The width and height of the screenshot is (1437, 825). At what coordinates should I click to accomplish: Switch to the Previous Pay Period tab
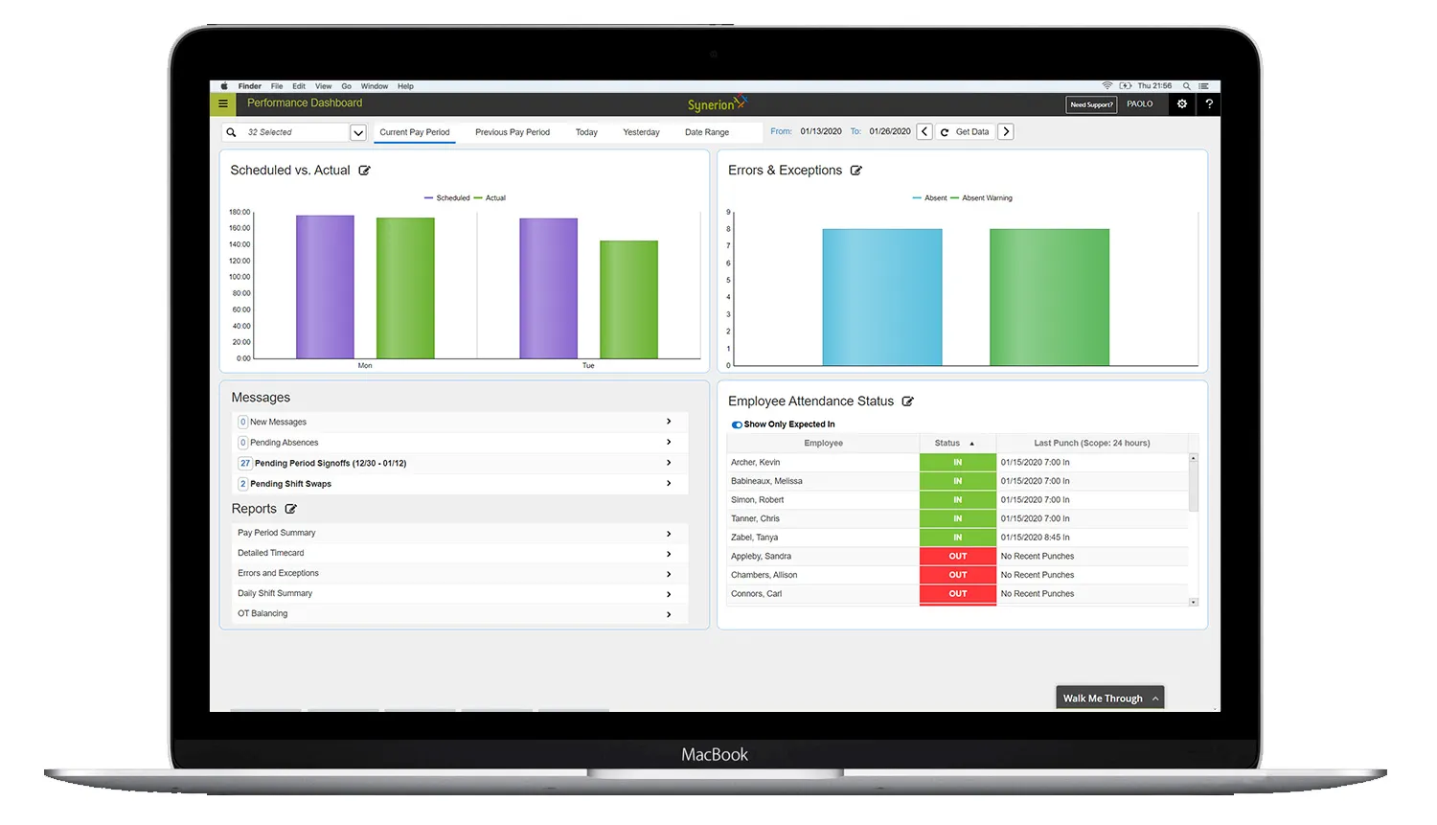[x=513, y=132]
